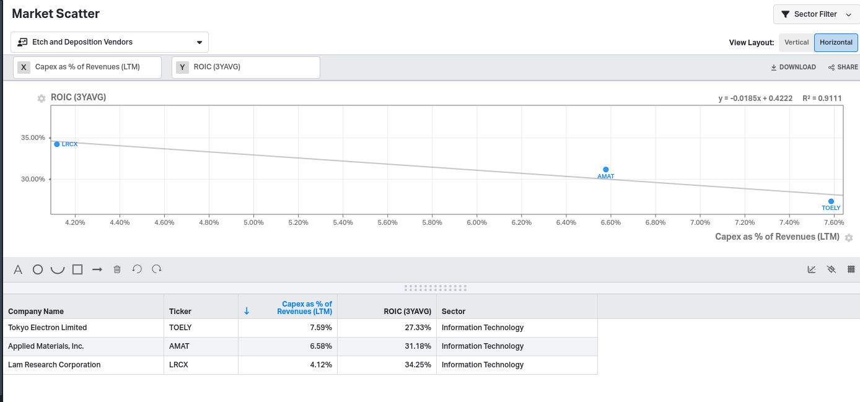Click the TOELY data point

pyautogui.click(x=831, y=201)
